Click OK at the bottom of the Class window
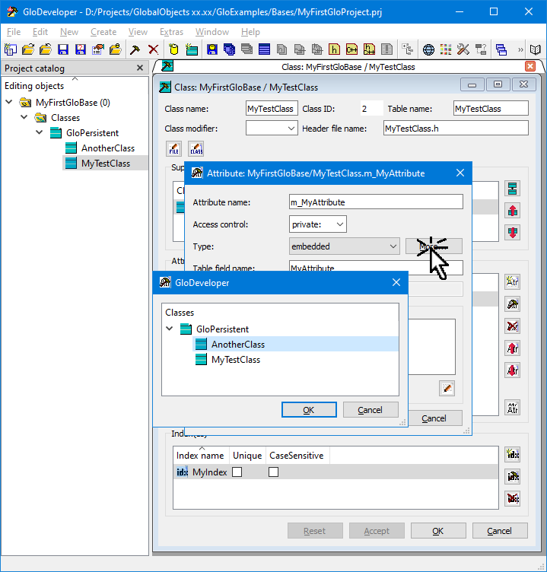The height and width of the screenshot is (572, 547). pos(438,531)
